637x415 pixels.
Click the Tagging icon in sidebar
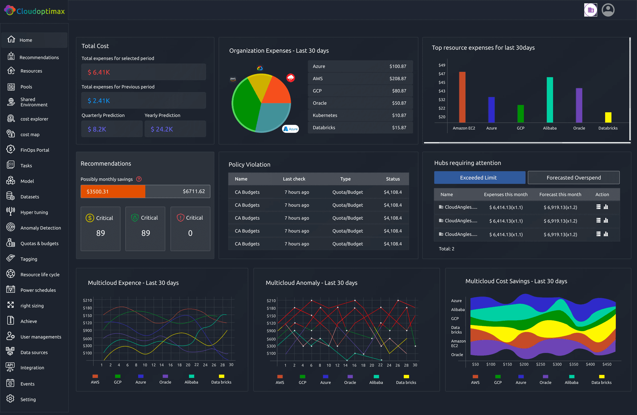pos(11,258)
